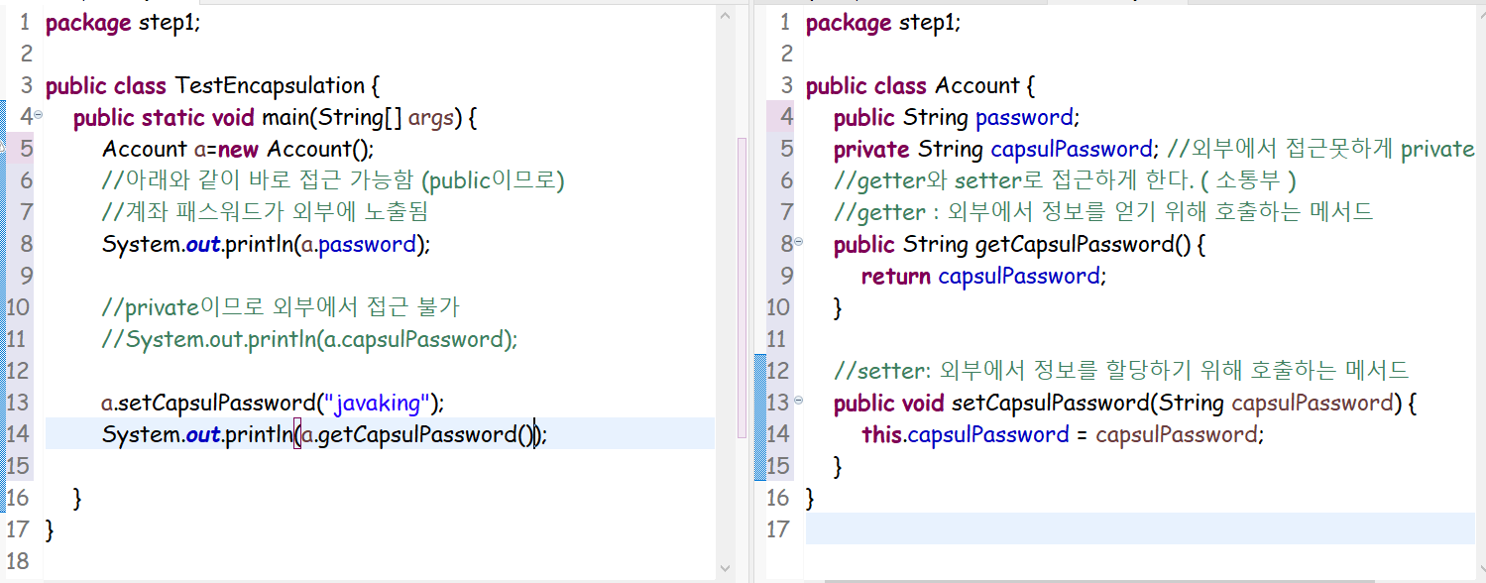This screenshot has height=583, width=1486.
Task: Collapse the main method fold marker
Action: coord(38,115)
